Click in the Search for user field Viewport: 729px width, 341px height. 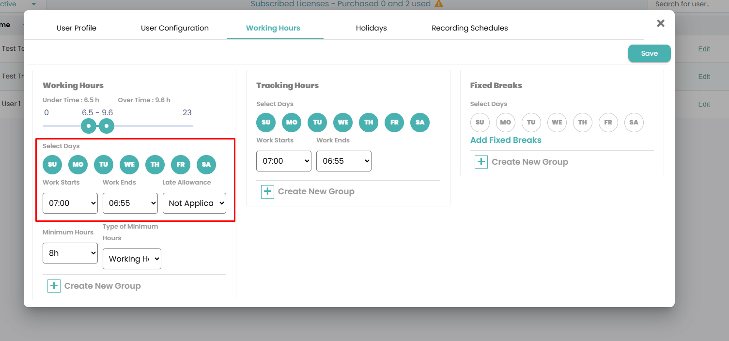[688, 4]
